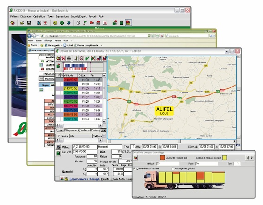Select vehicle row 6518 VB 50

coord(79,115)
